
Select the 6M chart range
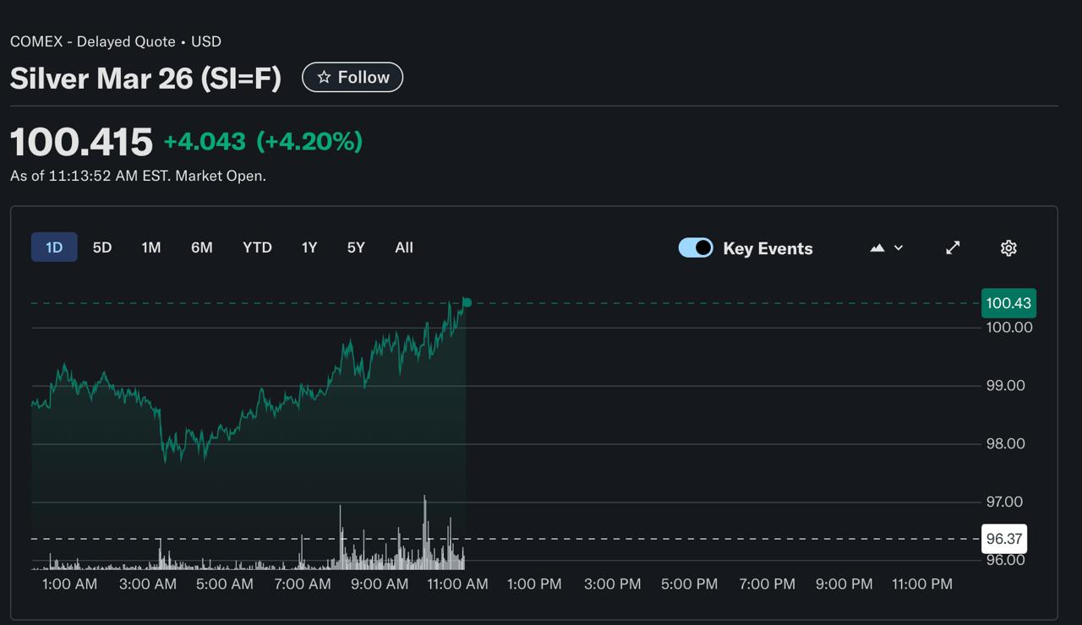point(201,247)
